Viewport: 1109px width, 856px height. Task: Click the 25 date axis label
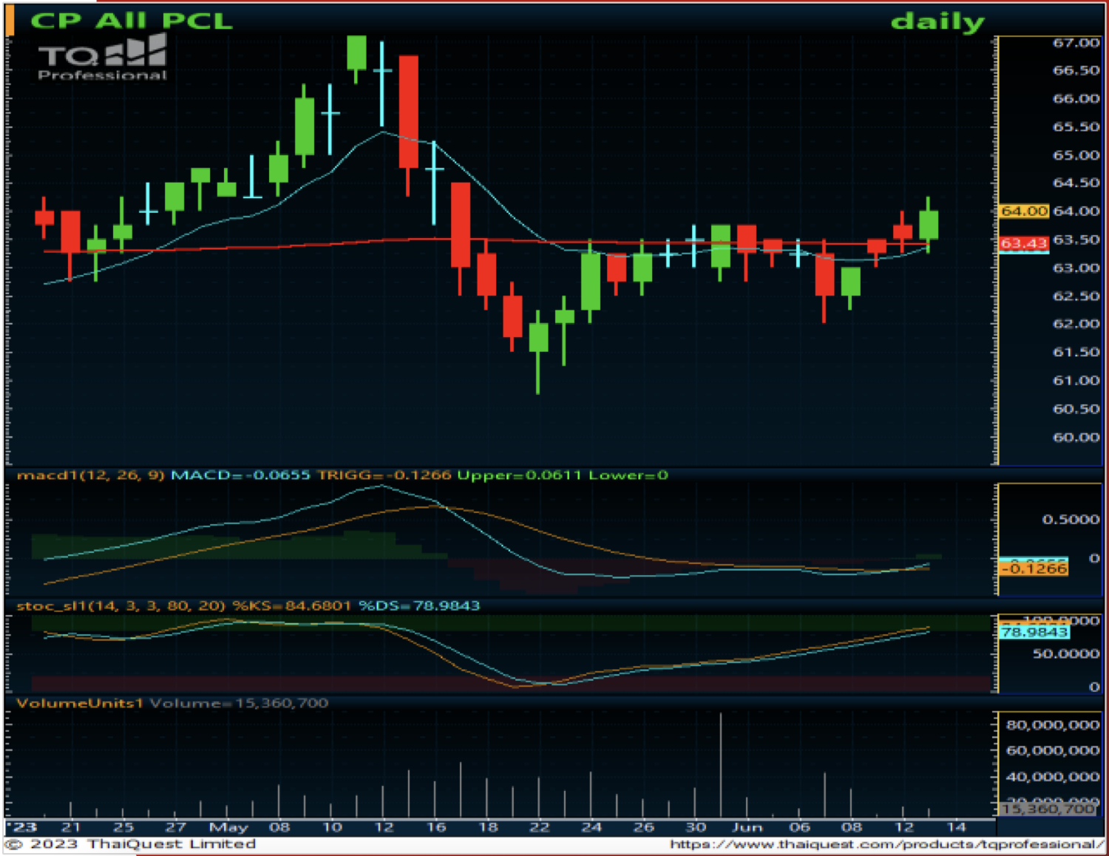point(123,827)
